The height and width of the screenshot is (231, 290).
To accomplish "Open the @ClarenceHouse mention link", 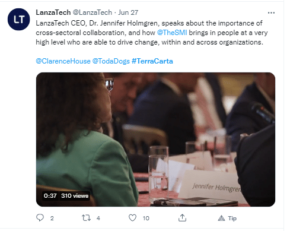I will pos(63,61).
